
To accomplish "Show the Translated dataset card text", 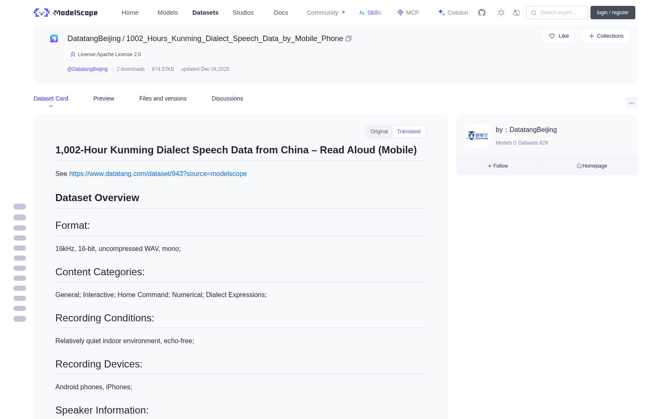I will coord(409,132).
